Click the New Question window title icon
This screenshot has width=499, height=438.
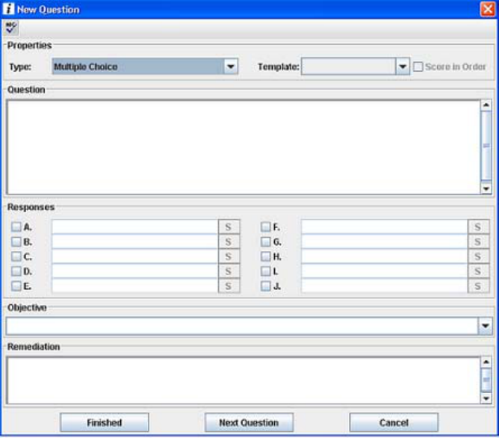click(x=8, y=8)
